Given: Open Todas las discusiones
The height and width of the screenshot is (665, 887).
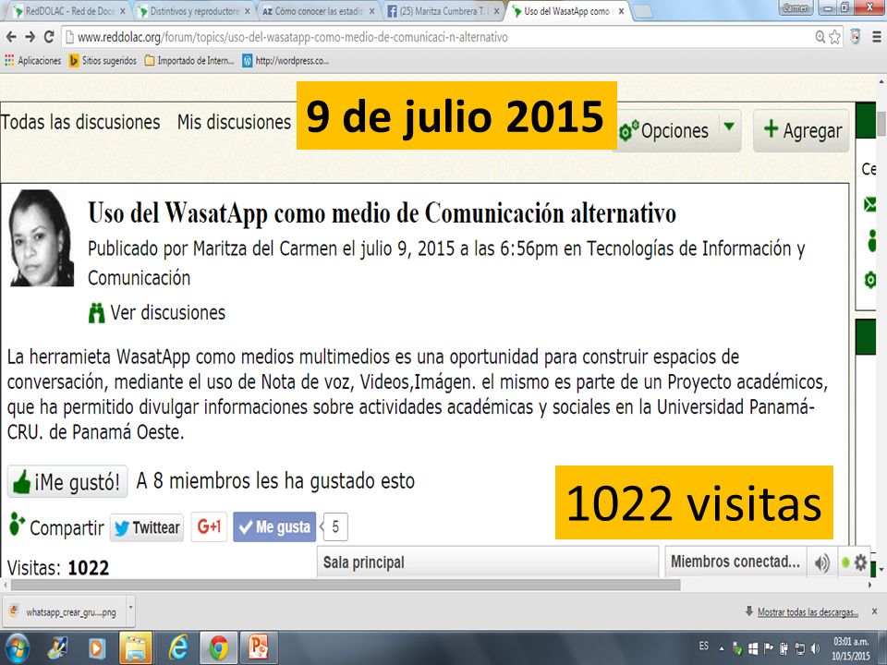Looking at the screenshot, I should 80,122.
